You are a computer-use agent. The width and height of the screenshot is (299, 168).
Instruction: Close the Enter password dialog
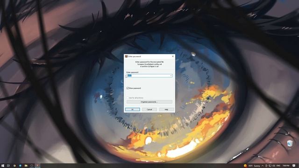coord(173,56)
